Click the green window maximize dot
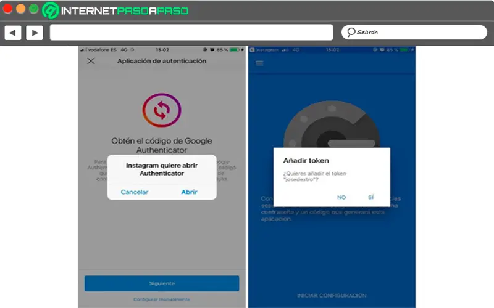The width and height of the screenshot is (494, 308). (34, 9)
